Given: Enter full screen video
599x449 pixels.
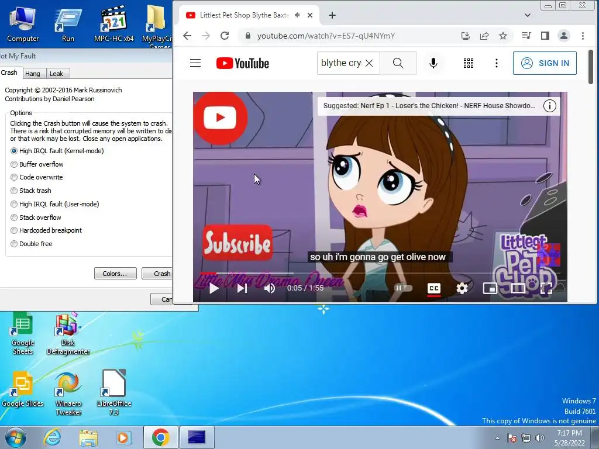Looking at the screenshot, I should [x=547, y=288].
